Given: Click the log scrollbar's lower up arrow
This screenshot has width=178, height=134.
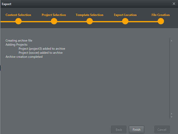Looking at the screenshot, I should (172, 113).
